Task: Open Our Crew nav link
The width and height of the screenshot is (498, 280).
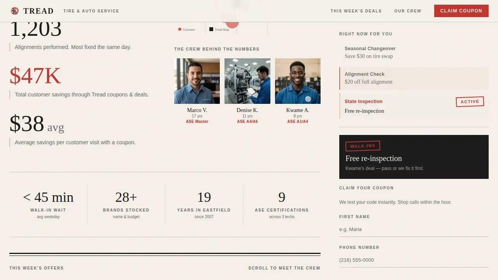Action: [x=408, y=11]
